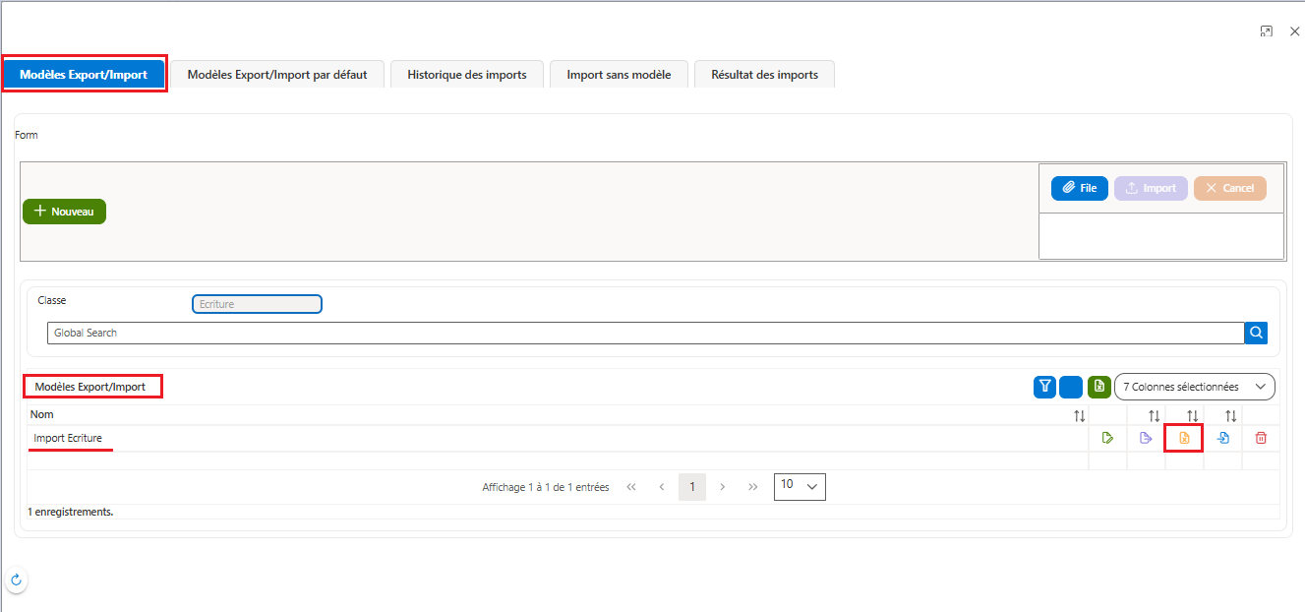Delete Import Ecriture with red trash icon
The height and width of the screenshot is (612, 1305).
coord(1261,438)
